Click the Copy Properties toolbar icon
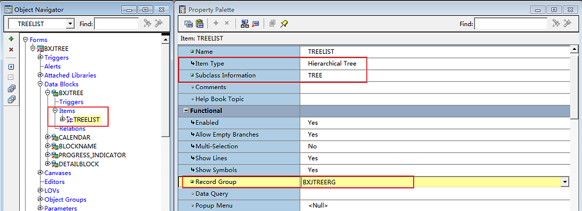This screenshot has width=582, height=211. click(189, 24)
